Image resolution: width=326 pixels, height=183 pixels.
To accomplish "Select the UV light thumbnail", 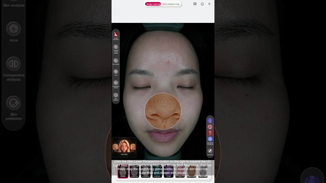I will [169, 172].
